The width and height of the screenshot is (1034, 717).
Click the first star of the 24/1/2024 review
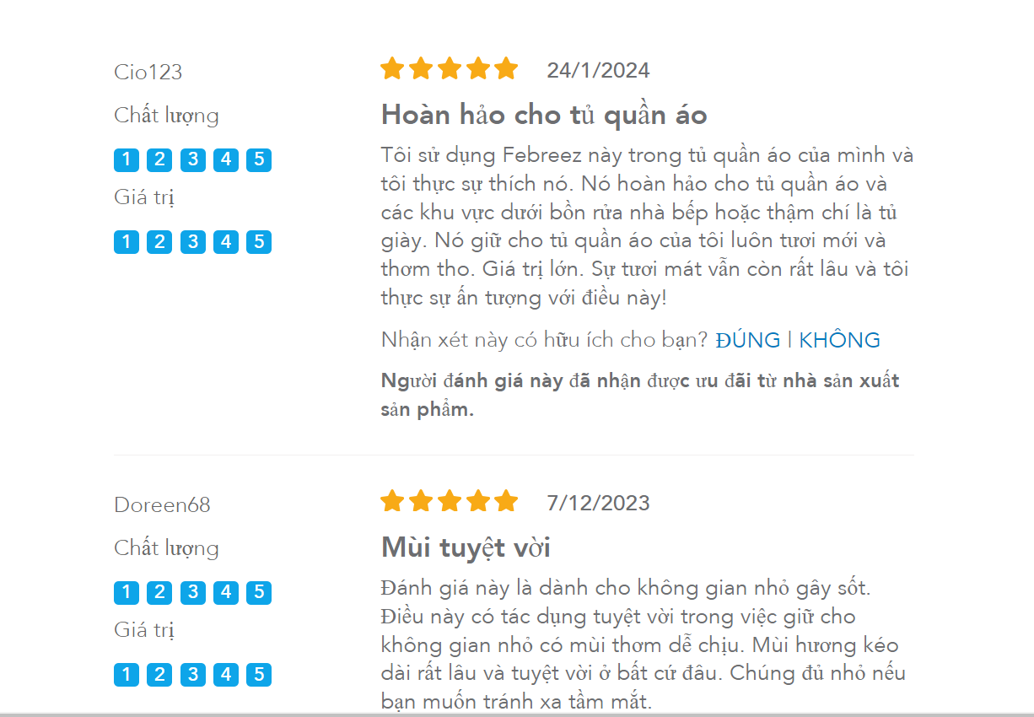(392, 68)
